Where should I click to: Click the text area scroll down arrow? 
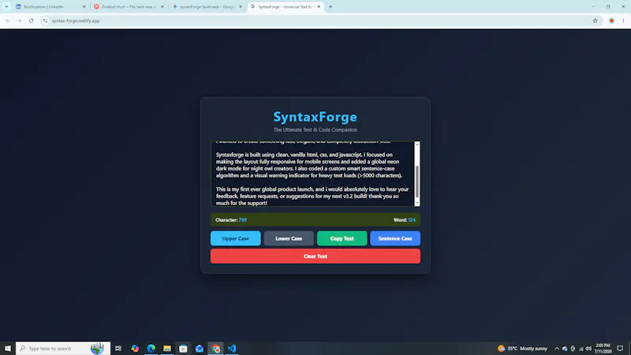click(417, 204)
